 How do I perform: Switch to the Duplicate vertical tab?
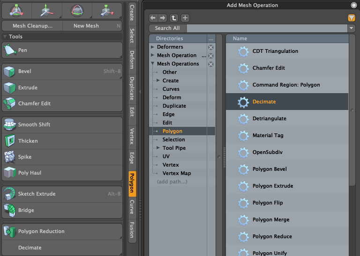tap(132, 88)
